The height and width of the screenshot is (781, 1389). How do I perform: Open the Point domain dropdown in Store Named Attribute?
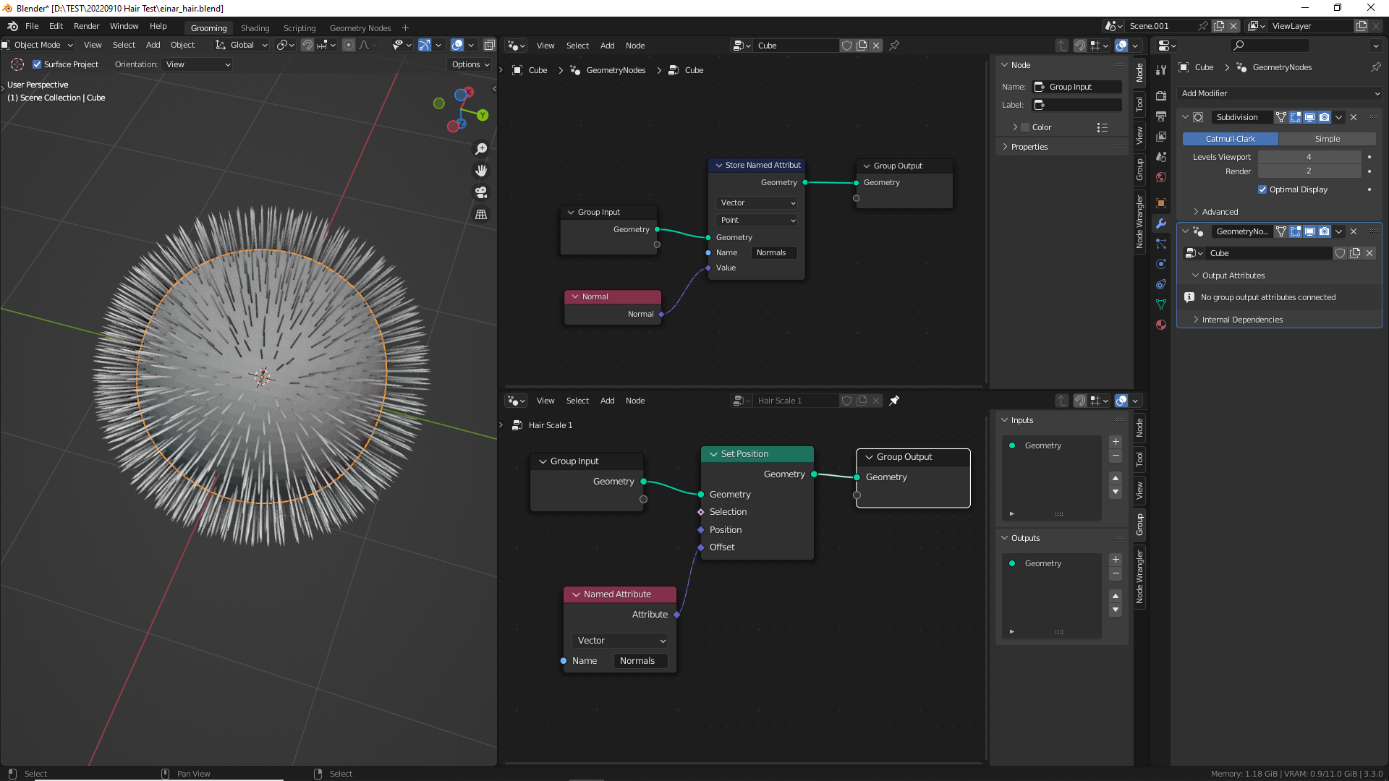click(x=757, y=220)
